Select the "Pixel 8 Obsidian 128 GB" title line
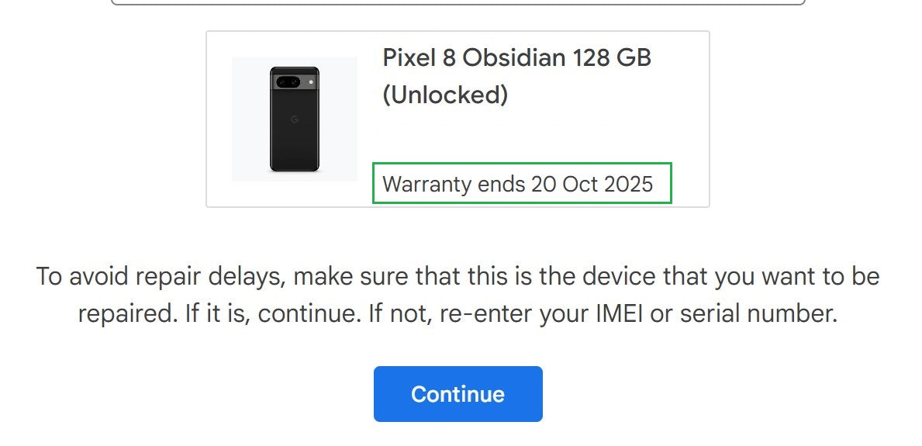This screenshot has height=446, width=922. pyautogui.click(x=516, y=58)
